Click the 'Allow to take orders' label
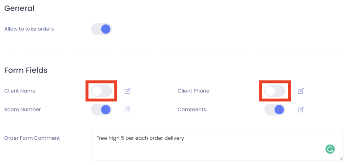 coord(29,29)
